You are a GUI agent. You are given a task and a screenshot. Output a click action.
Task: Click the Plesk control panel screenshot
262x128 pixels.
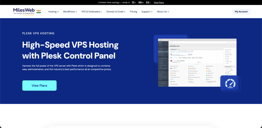(197, 63)
